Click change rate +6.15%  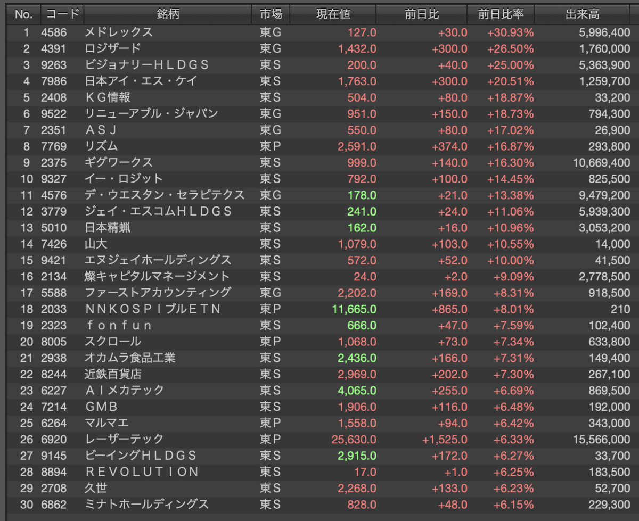pyautogui.click(x=513, y=505)
